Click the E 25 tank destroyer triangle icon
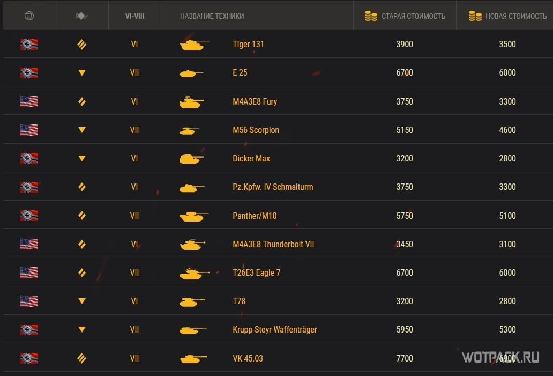Screen dimensions: 553x376 pyautogui.click(x=82, y=73)
